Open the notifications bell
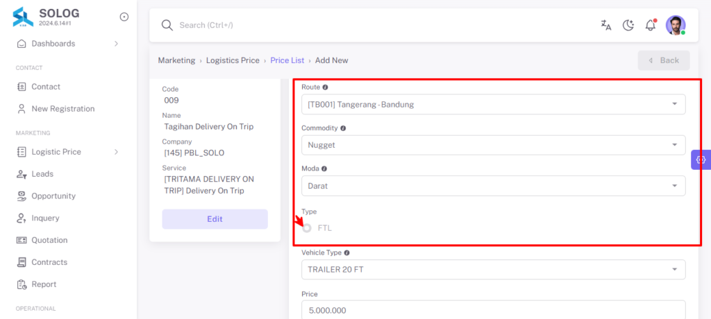The image size is (711, 319). point(651,25)
